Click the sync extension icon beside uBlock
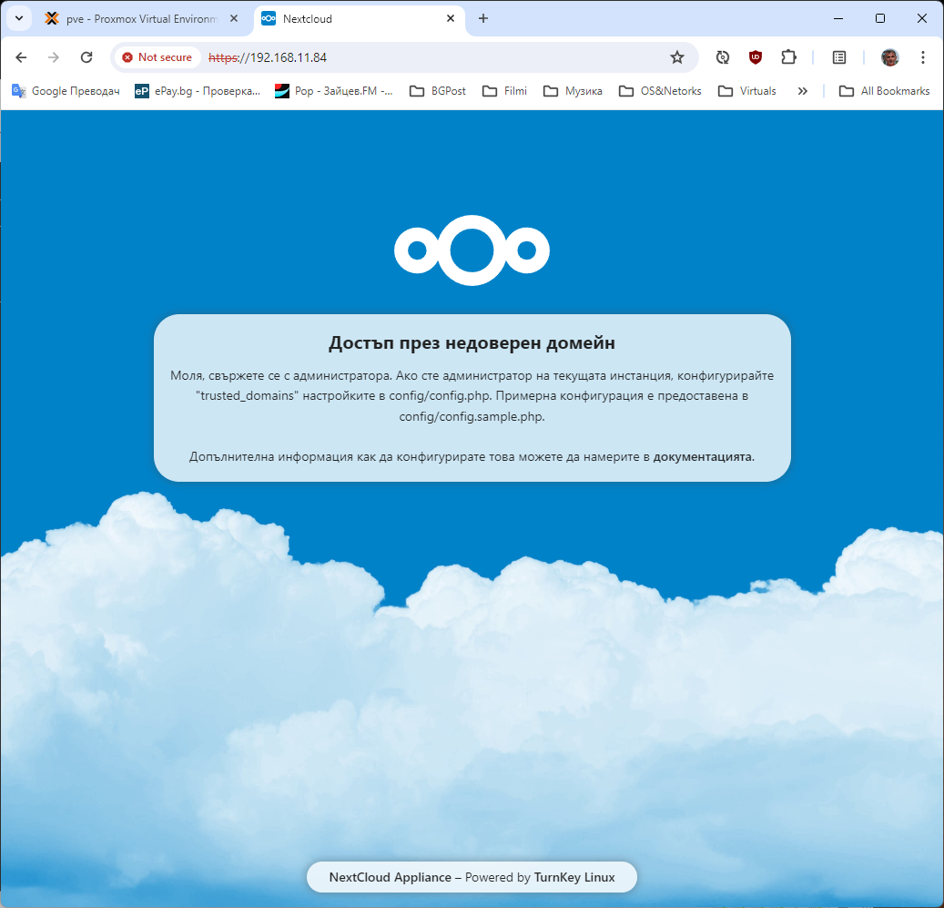944x908 pixels. click(x=723, y=57)
